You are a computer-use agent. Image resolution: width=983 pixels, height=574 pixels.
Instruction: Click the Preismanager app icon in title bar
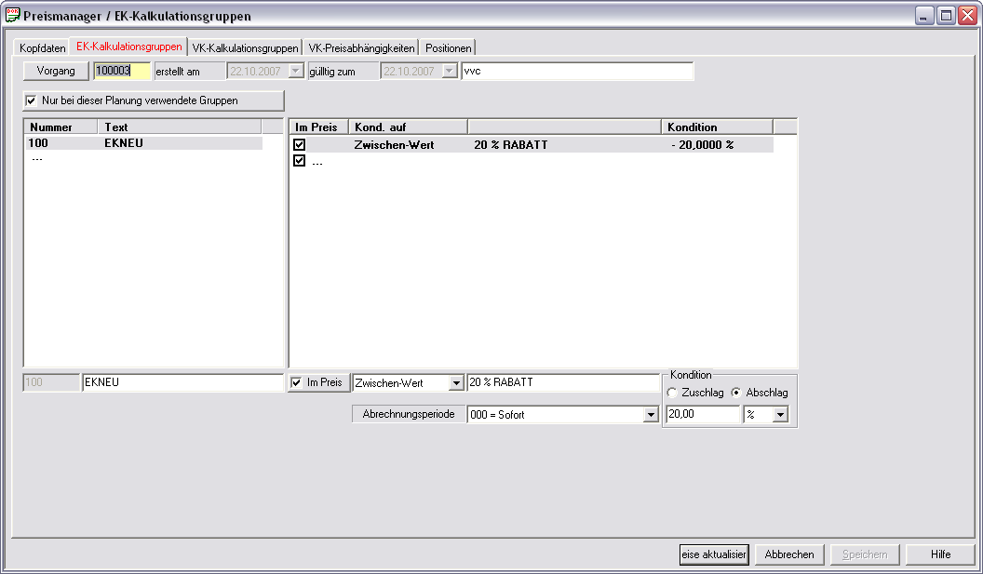click(x=13, y=16)
